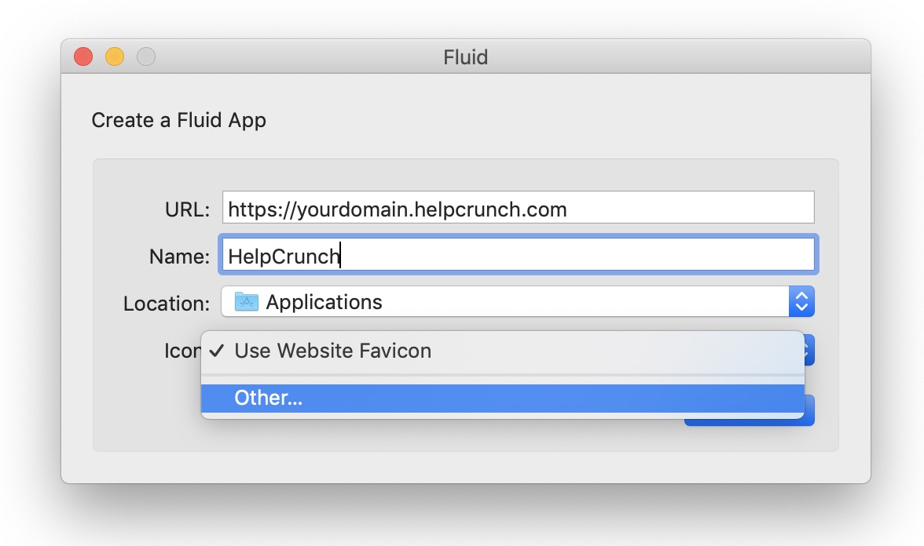924x546 pixels.
Task: Close the Fluid window with red button
Action: coord(83,56)
